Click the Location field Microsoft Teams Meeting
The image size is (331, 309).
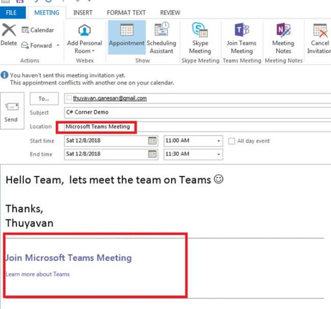point(198,127)
